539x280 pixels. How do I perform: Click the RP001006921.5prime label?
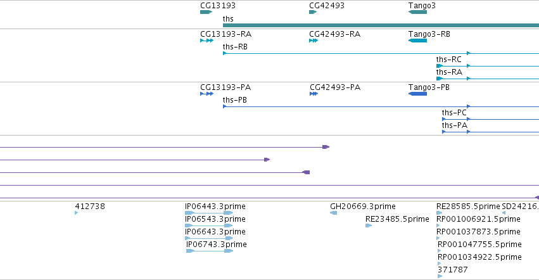tap(478, 219)
